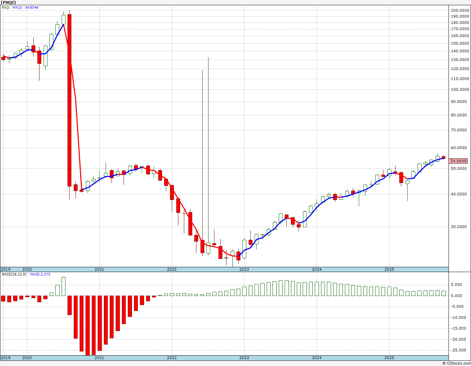Click 2025 on the price chart time axis
This screenshot has width=471, height=366.
(389, 269)
